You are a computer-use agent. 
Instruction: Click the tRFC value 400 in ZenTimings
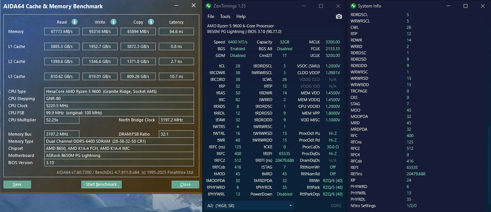(238, 154)
